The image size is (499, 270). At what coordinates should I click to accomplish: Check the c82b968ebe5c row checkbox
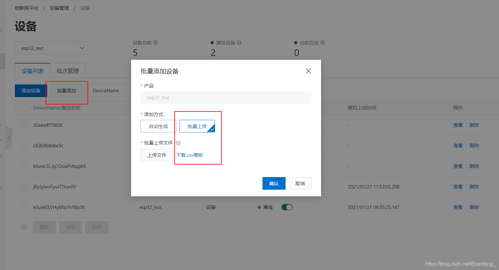[24, 146]
